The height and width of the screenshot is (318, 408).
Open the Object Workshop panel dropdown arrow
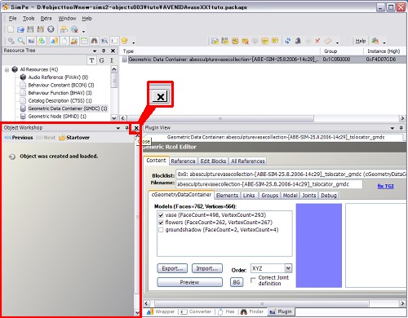[118, 128]
